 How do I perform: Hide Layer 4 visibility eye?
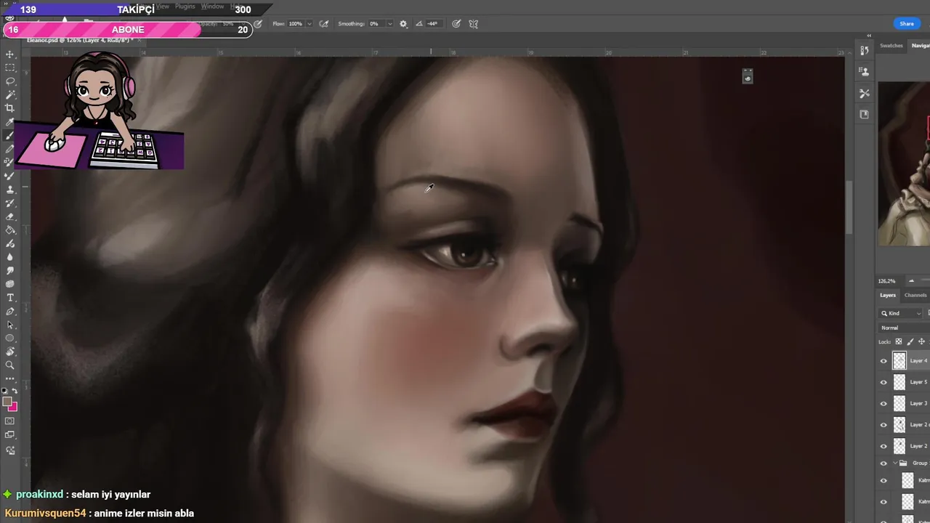pyautogui.click(x=883, y=360)
